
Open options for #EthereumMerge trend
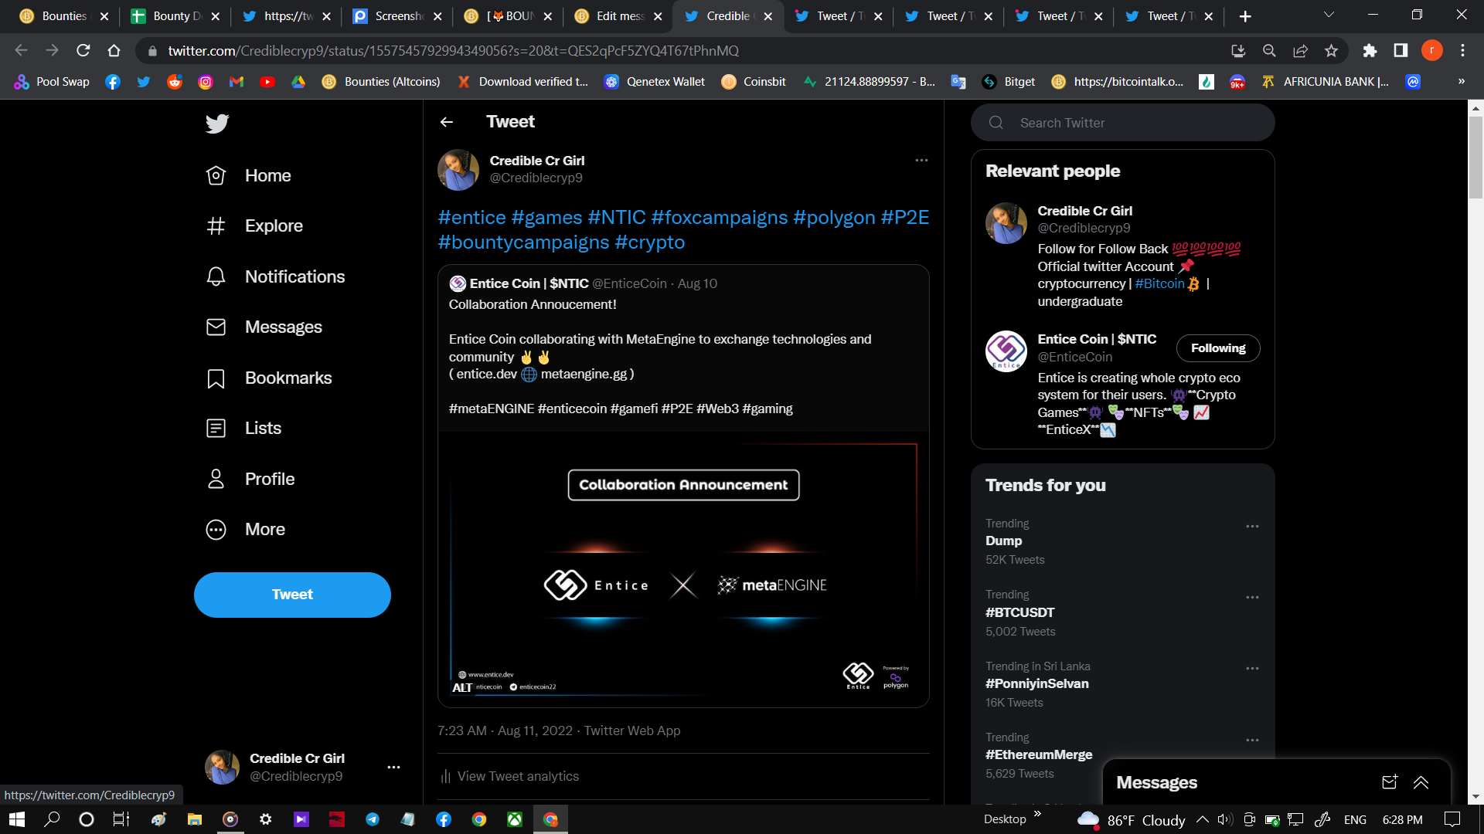(1252, 741)
